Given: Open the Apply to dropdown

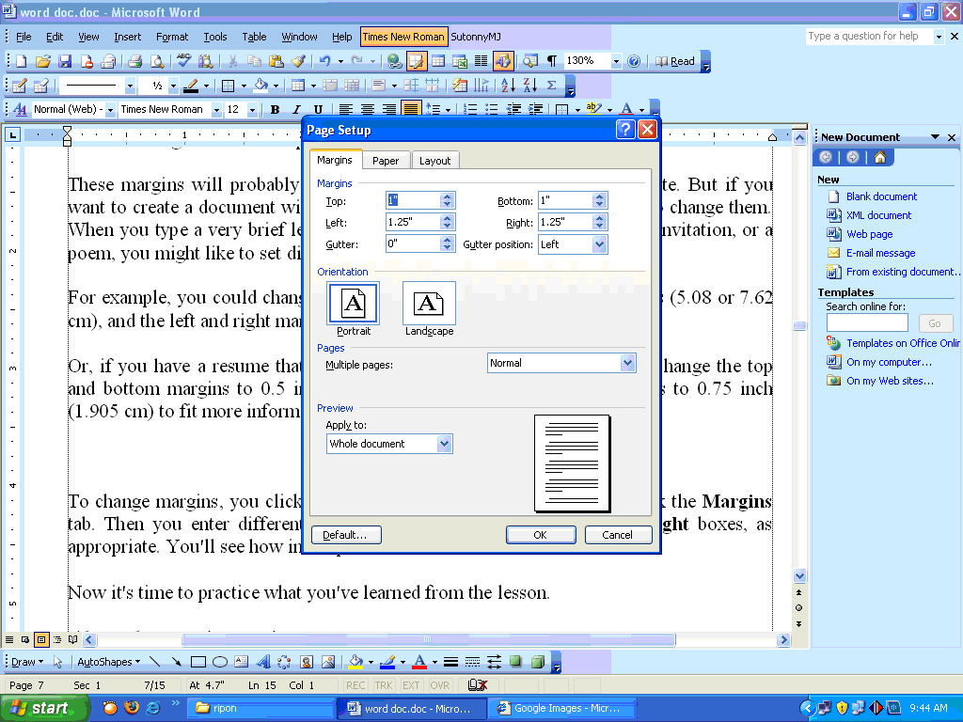Looking at the screenshot, I should point(388,443).
